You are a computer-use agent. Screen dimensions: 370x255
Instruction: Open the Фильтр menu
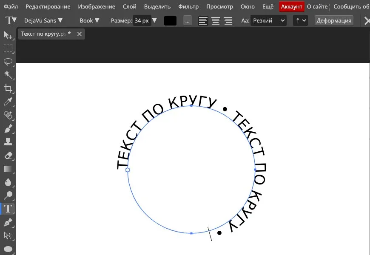pyautogui.click(x=188, y=7)
